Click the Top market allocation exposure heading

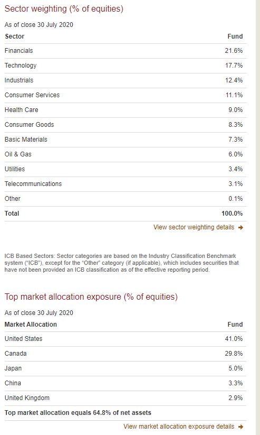91,297
